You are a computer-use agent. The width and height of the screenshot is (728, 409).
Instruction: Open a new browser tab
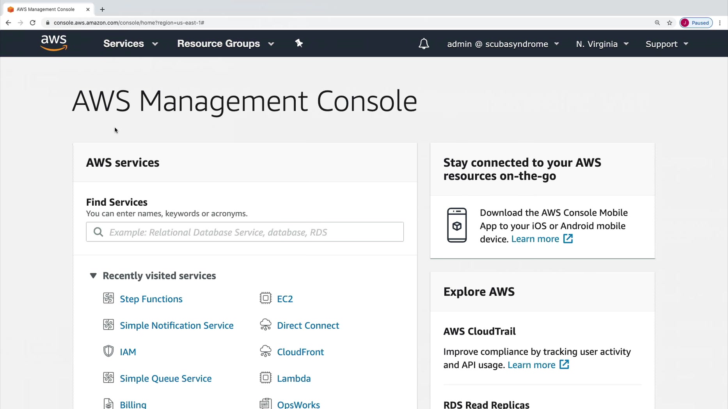pyautogui.click(x=102, y=9)
